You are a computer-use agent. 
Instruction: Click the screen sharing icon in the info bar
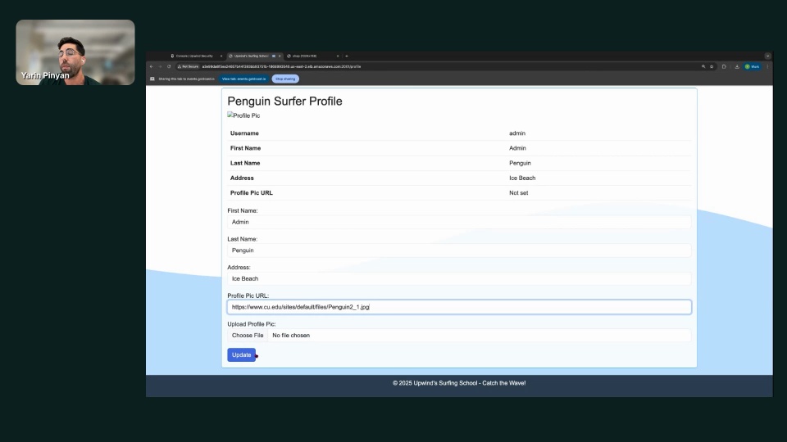(152, 79)
